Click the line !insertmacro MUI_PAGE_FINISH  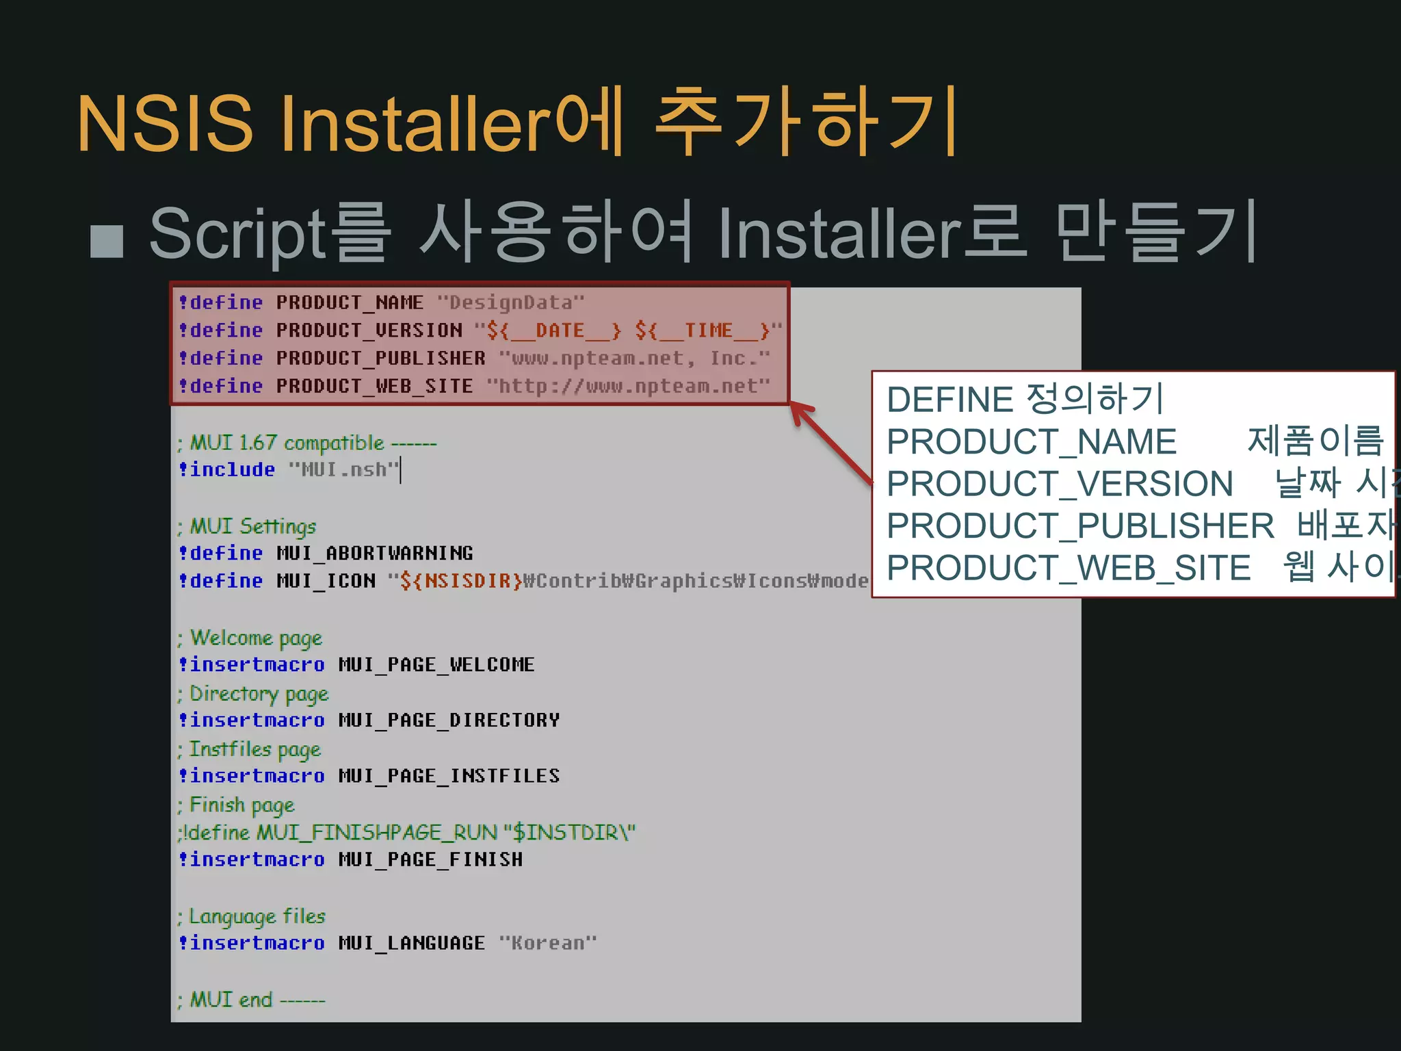(x=350, y=859)
